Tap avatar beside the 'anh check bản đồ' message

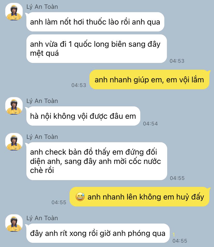[14, 142]
